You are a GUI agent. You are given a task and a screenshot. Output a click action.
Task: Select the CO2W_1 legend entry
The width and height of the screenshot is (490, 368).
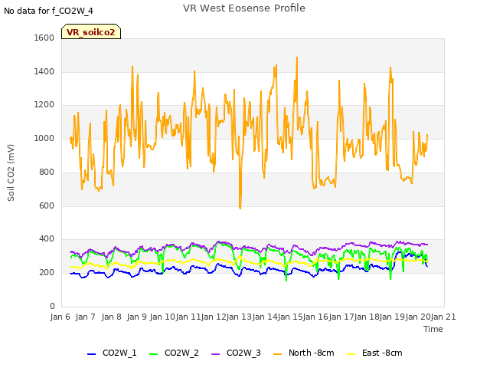coord(112,353)
